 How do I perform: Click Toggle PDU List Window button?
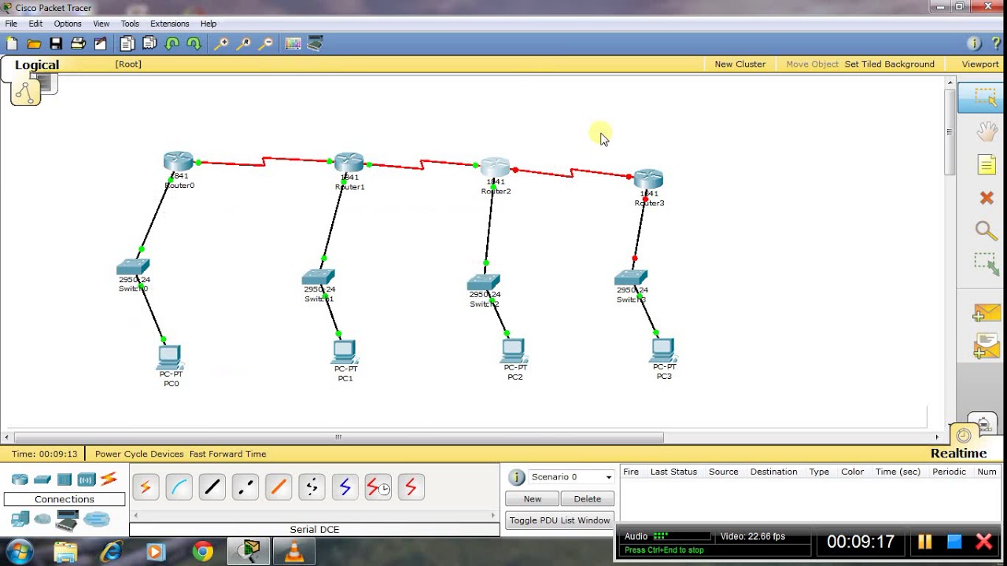pyautogui.click(x=559, y=520)
